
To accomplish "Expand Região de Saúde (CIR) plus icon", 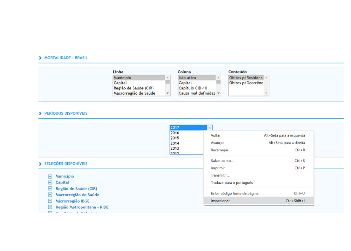I will click(50, 189).
